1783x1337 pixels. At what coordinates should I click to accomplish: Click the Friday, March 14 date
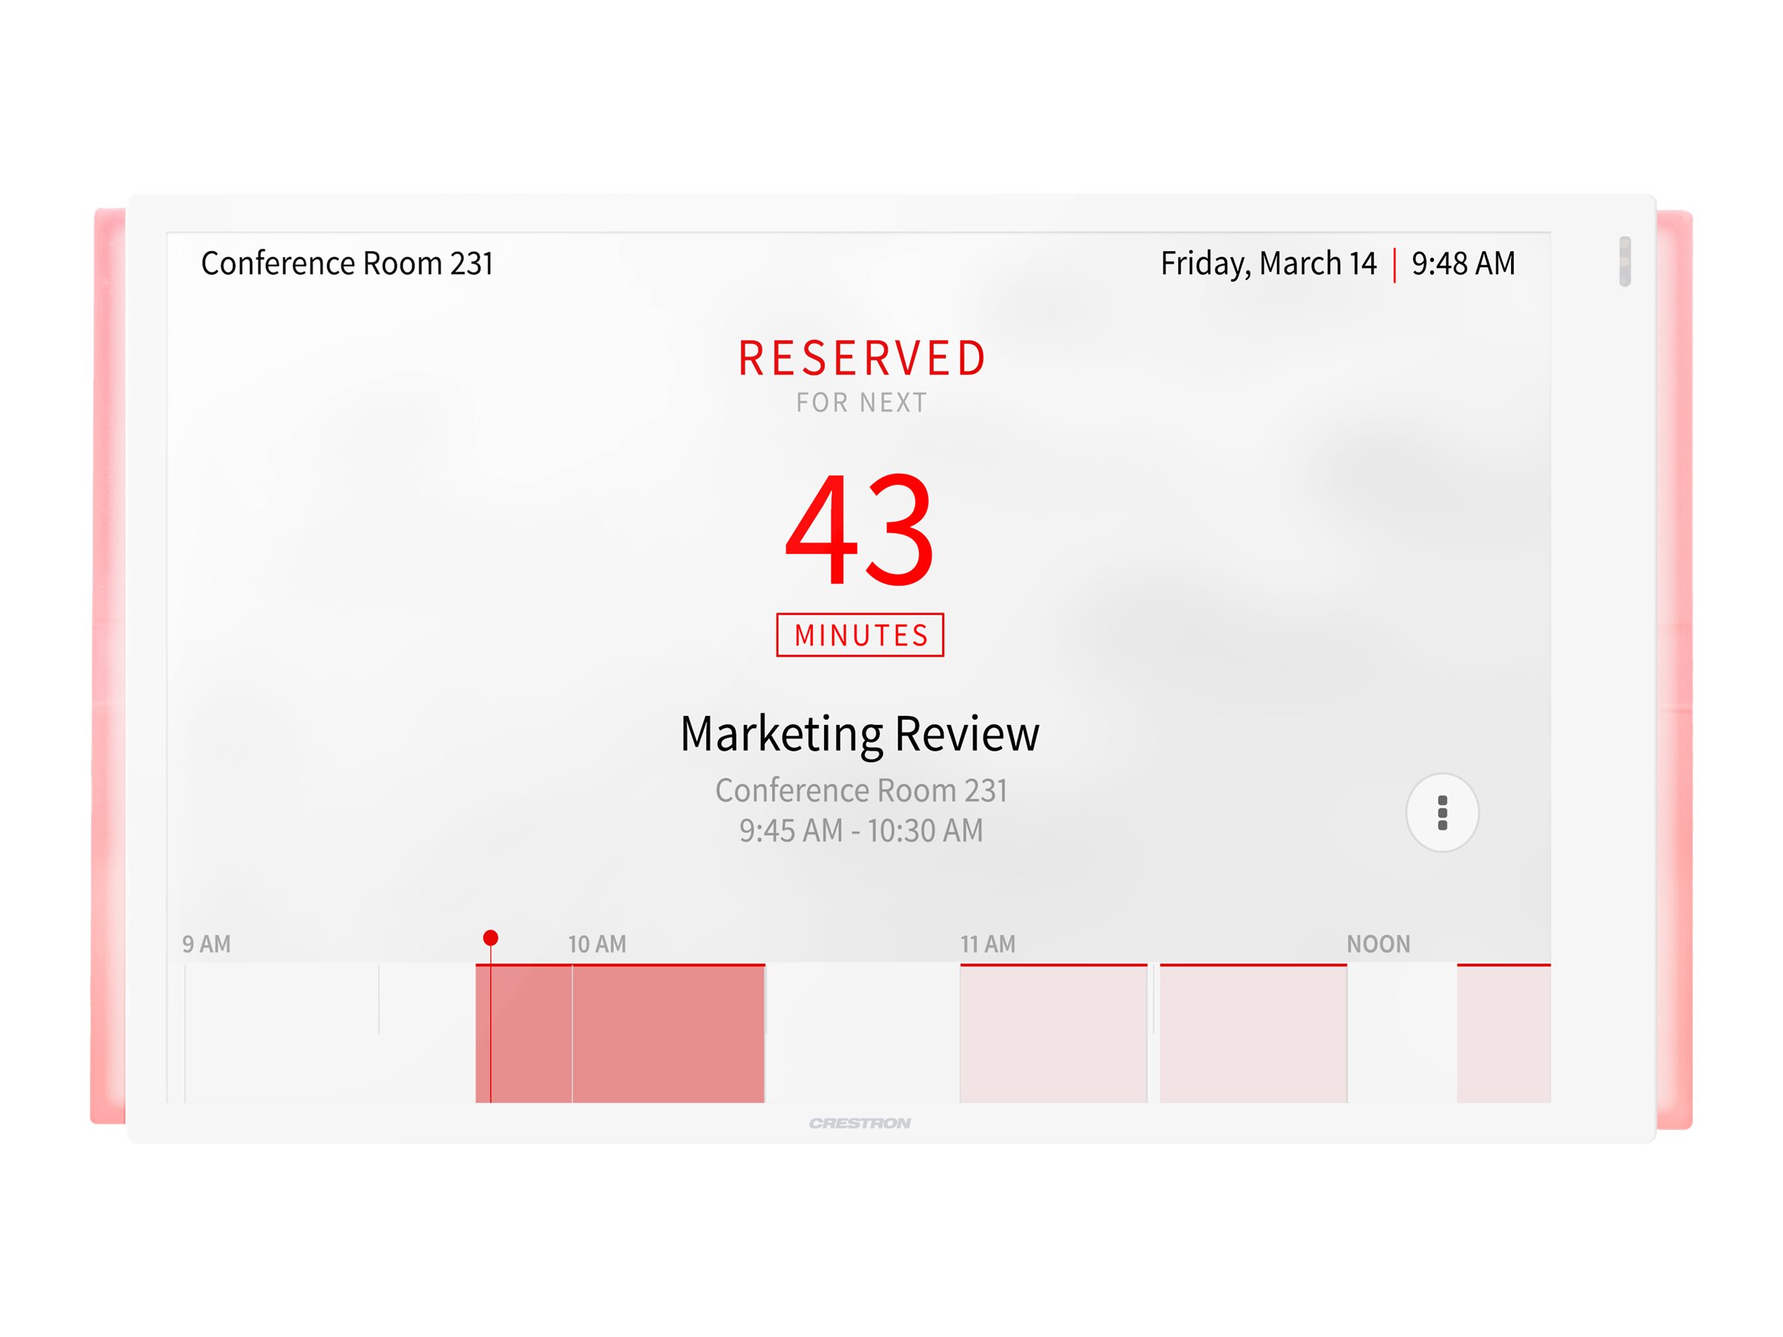tap(1268, 264)
